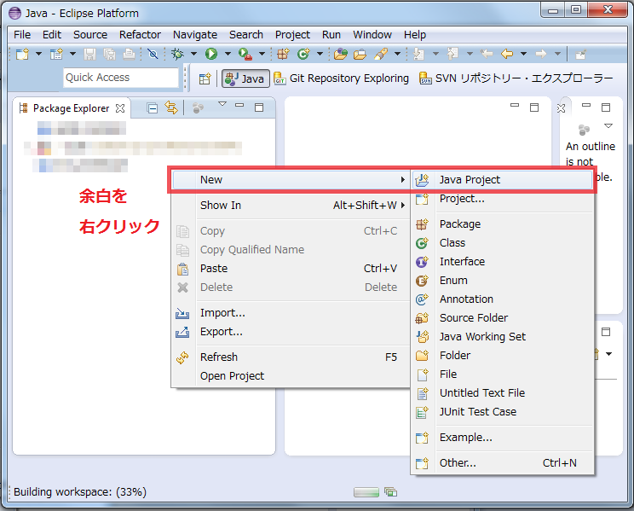This screenshot has height=511, width=634.
Task: Choose Package in New submenu
Action: pyautogui.click(x=503, y=224)
